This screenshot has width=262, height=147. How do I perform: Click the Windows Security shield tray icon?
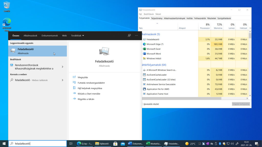[224, 143]
